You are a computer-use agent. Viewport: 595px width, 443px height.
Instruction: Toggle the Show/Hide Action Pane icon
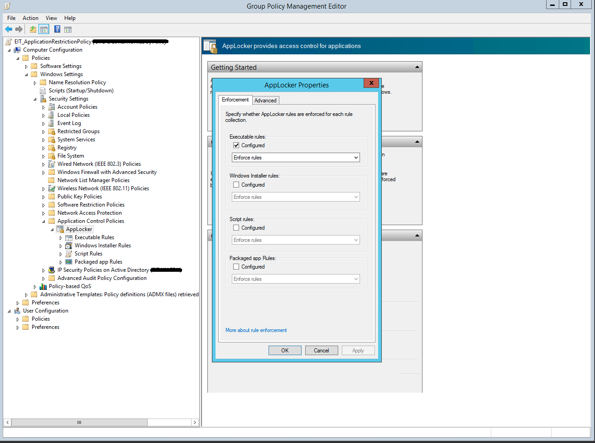(x=68, y=29)
